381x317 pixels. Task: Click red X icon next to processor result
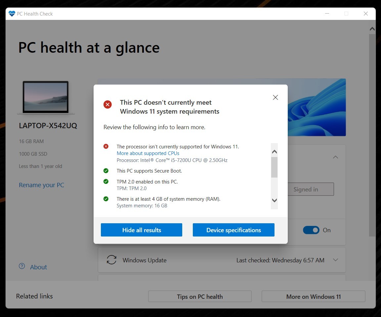pyautogui.click(x=106, y=146)
